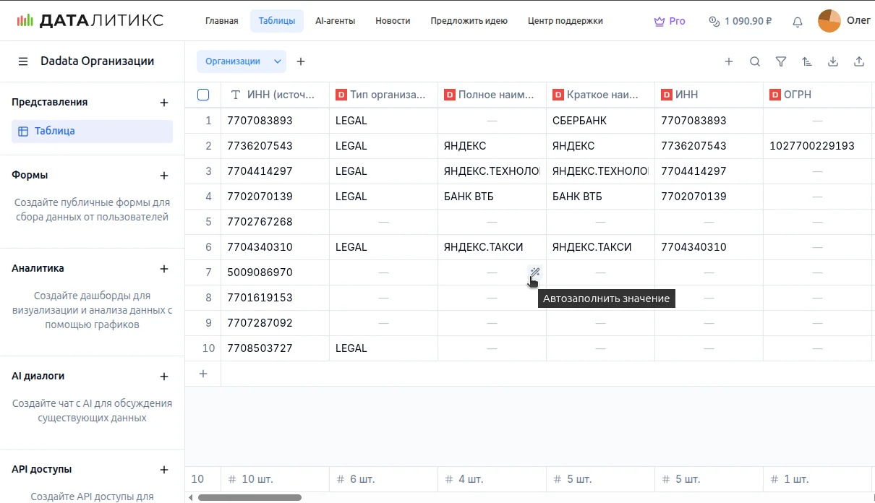Click the sort icon in table toolbar

pos(807,61)
